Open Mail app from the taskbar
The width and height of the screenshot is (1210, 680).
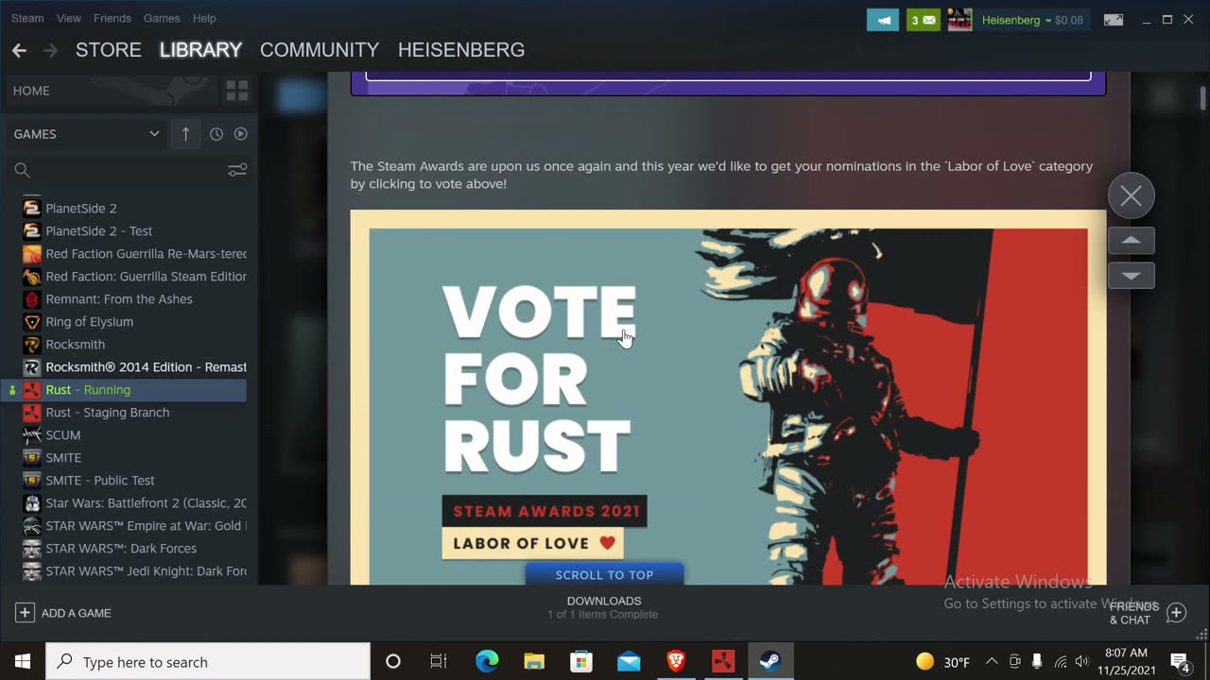629,662
